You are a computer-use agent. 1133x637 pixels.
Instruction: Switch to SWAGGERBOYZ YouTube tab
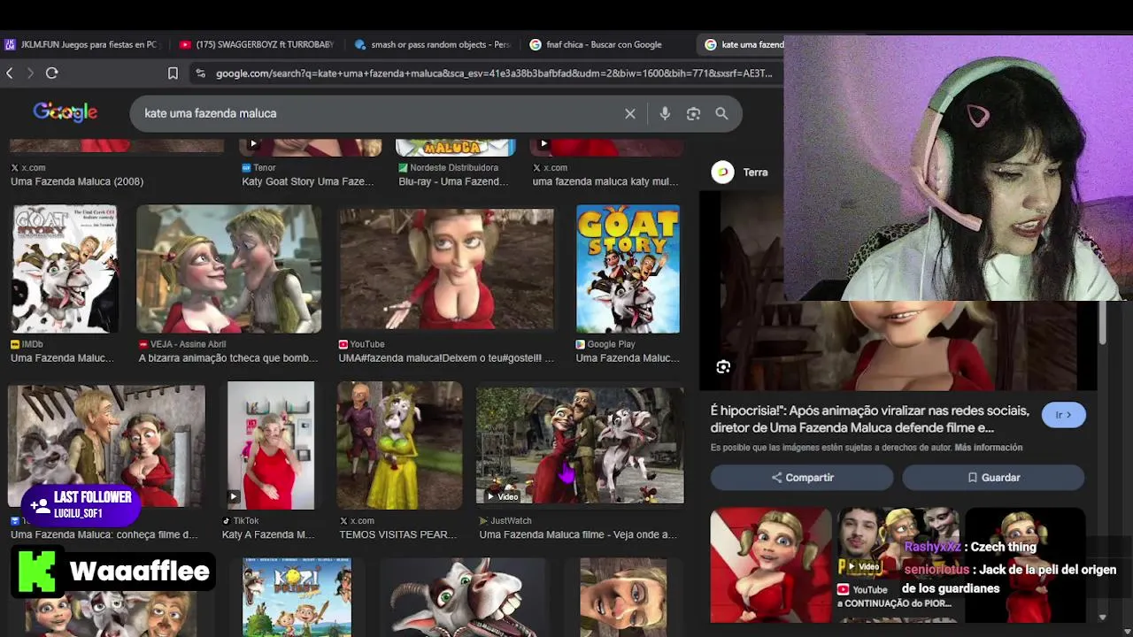click(x=257, y=44)
